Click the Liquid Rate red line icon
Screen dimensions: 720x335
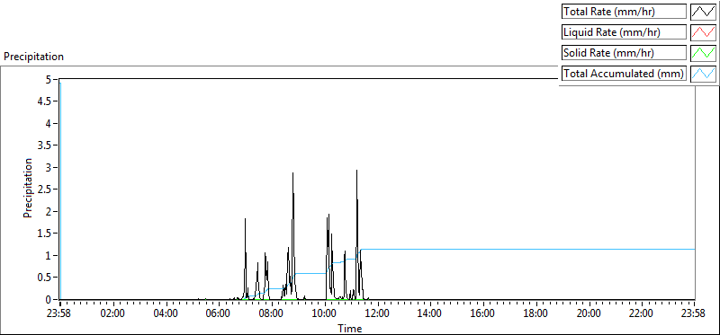pyautogui.click(x=703, y=32)
